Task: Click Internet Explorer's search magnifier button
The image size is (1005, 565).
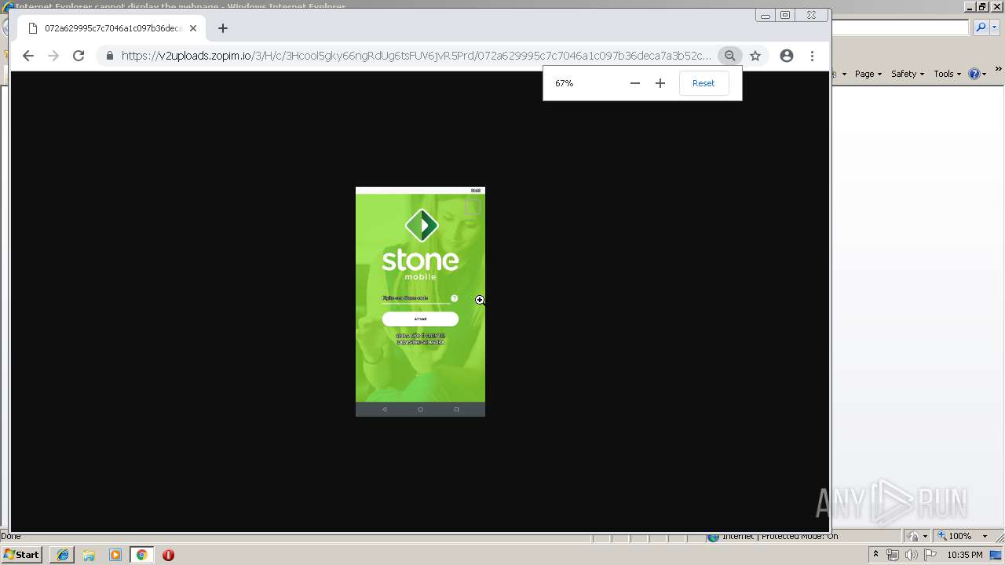Action: tap(981, 27)
